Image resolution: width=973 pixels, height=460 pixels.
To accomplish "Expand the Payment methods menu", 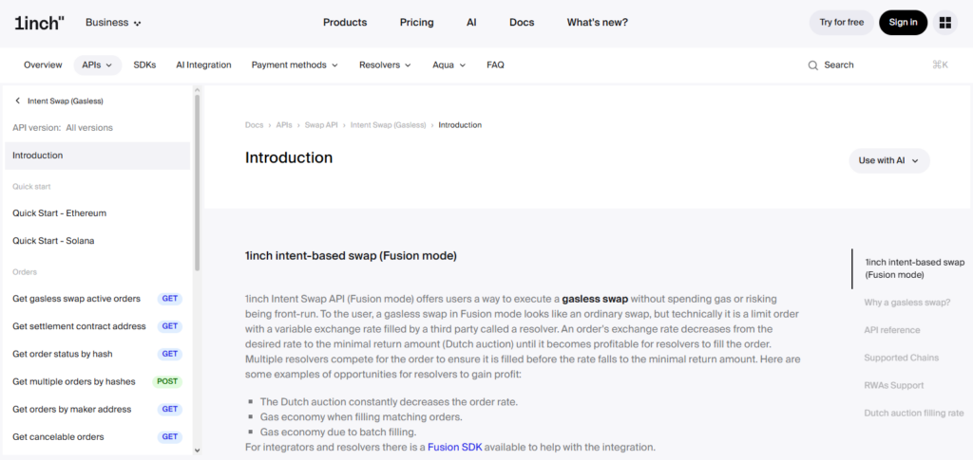I will click(x=295, y=65).
